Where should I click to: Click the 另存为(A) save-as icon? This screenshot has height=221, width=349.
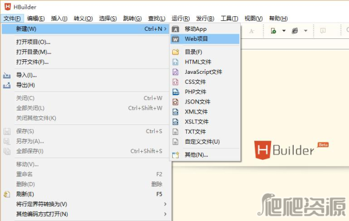(6, 141)
